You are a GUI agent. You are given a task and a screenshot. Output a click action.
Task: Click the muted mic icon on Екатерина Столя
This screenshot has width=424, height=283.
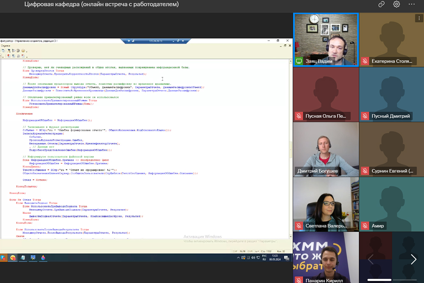tap(365, 61)
